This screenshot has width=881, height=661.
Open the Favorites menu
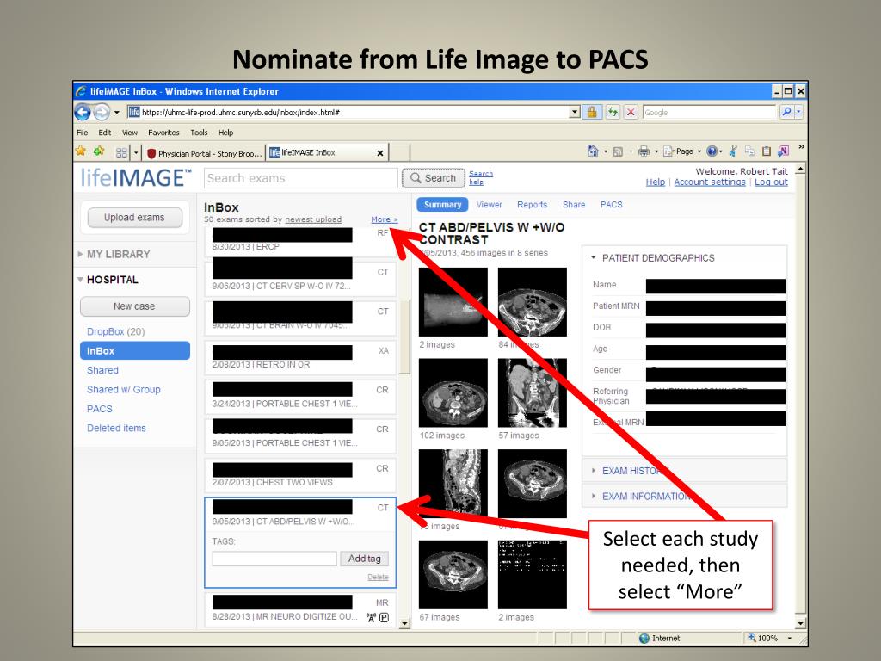[x=163, y=133]
